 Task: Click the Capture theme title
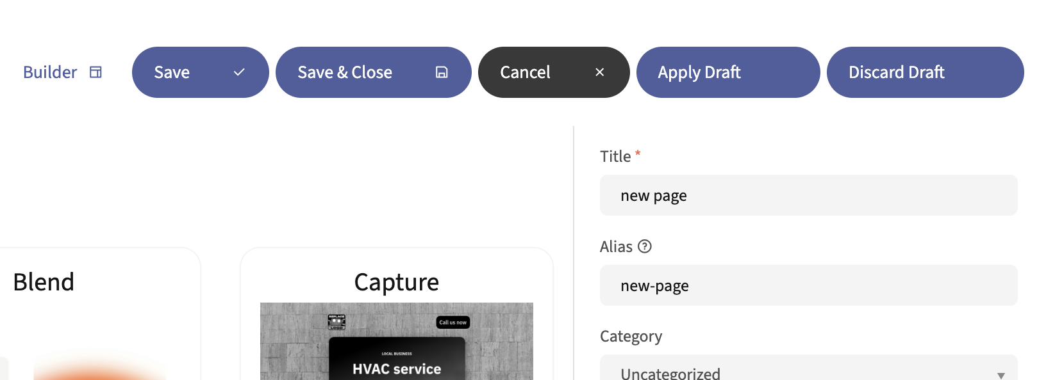coord(396,282)
